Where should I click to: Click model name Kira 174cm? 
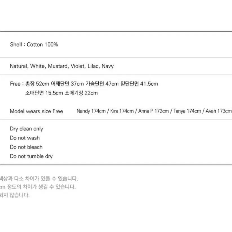pos(122,111)
